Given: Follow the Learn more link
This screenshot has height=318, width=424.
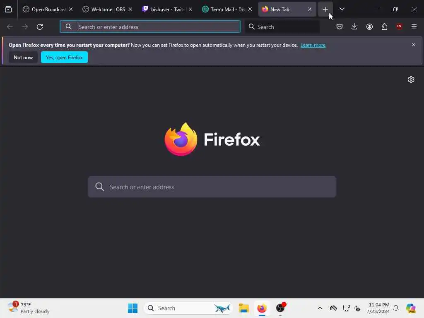Looking at the screenshot, I should pyautogui.click(x=313, y=45).
